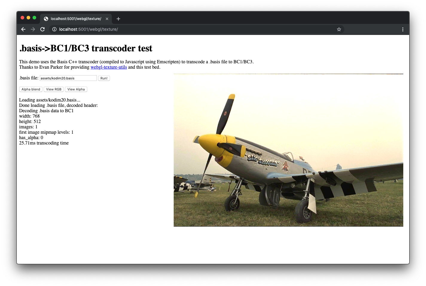Open a new browser tab with the plus

point(118,19)
